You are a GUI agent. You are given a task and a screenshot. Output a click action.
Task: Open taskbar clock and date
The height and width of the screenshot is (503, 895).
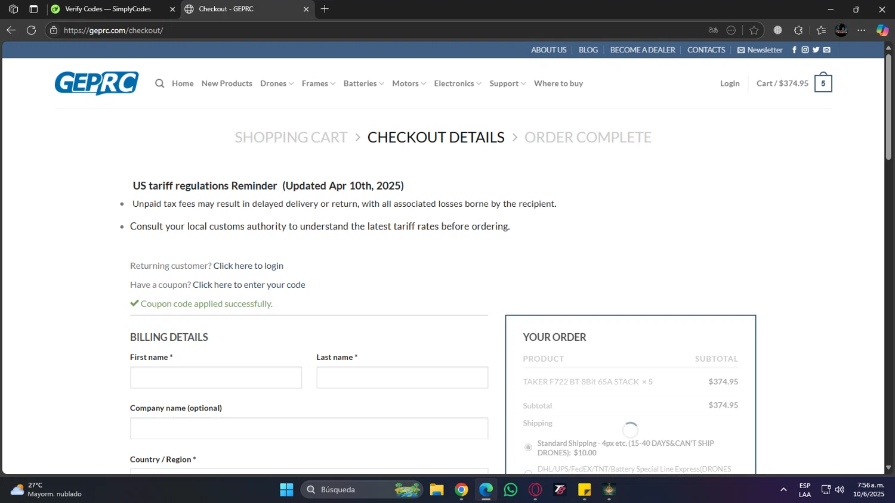click(870, 489)
